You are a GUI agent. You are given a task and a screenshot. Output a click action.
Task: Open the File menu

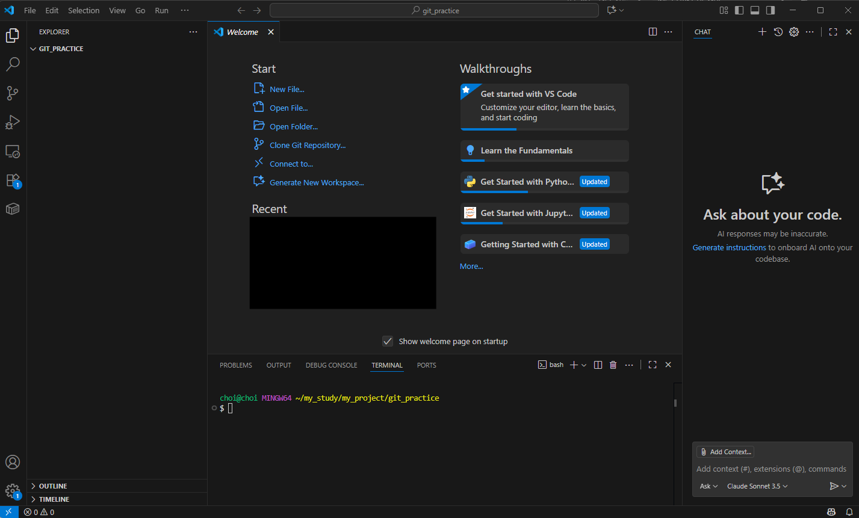pyautogui.click(x=29, y=10)
